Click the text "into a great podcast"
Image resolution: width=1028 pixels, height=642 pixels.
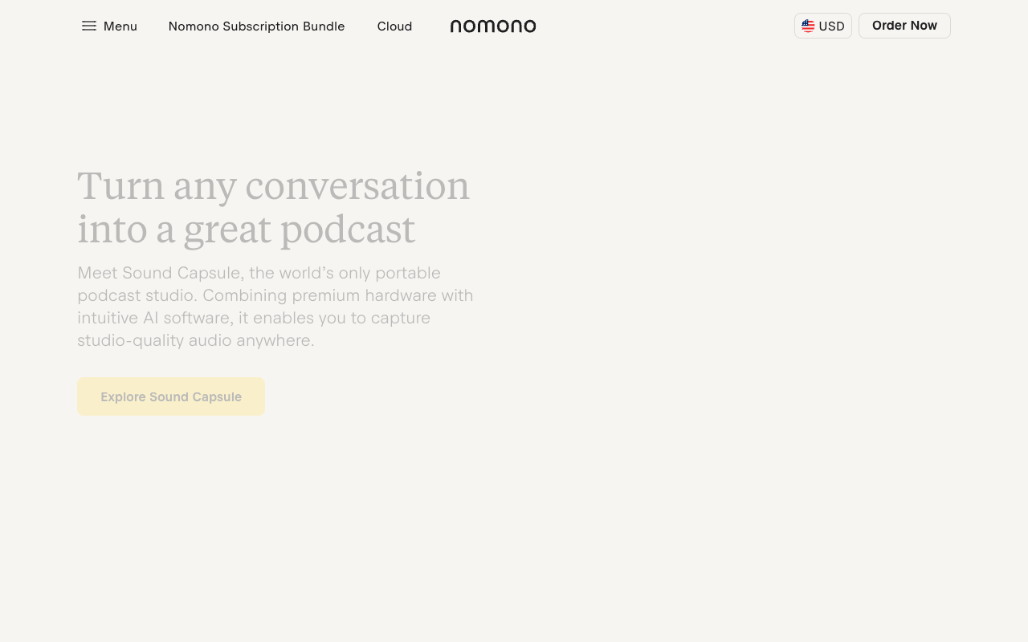(246, 229)
